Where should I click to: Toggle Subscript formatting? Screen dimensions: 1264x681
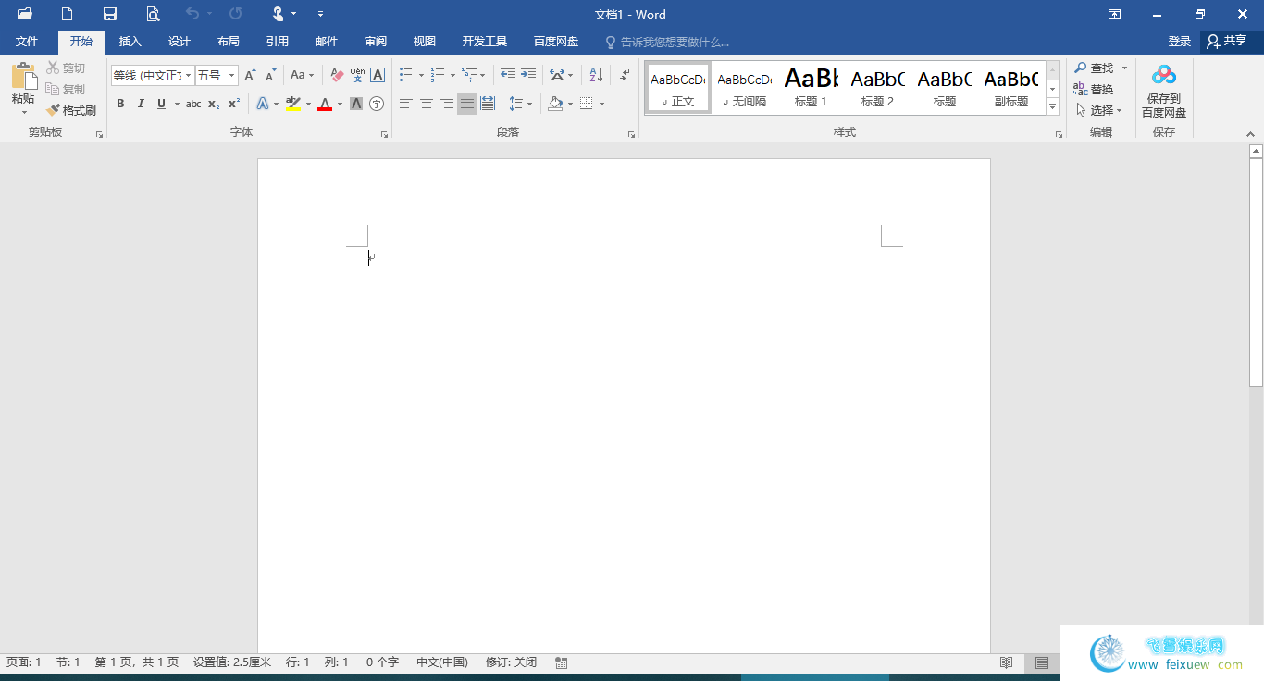(x=214, y=104)
